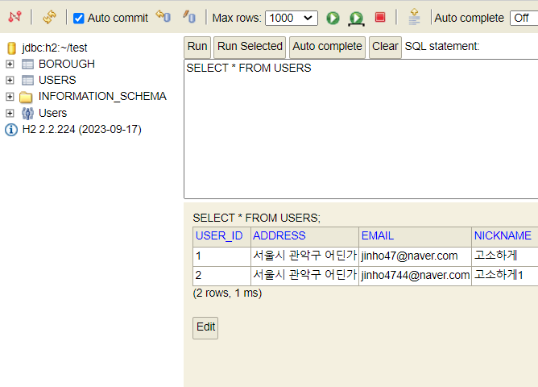This screenshot has width=538, height=387.
Task: Select INFORMATION_SCHEMA in the tree
Action: pyautogui.click(x=102, y=96)
